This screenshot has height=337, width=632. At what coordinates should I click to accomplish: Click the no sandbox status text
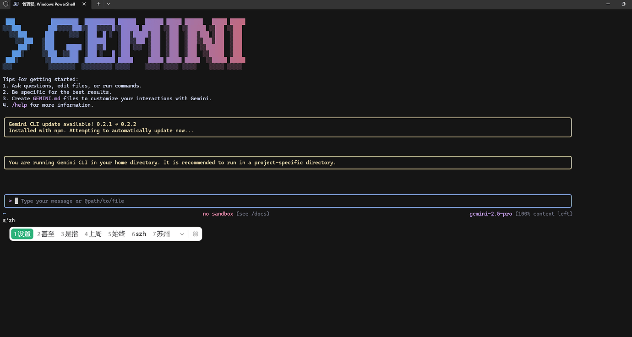pos(218,214)
